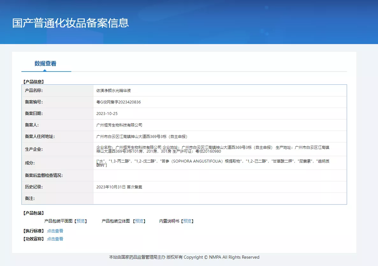Preview the 内置说明书 document
This screenshot has width=378, height=266.
click(187, 221)
